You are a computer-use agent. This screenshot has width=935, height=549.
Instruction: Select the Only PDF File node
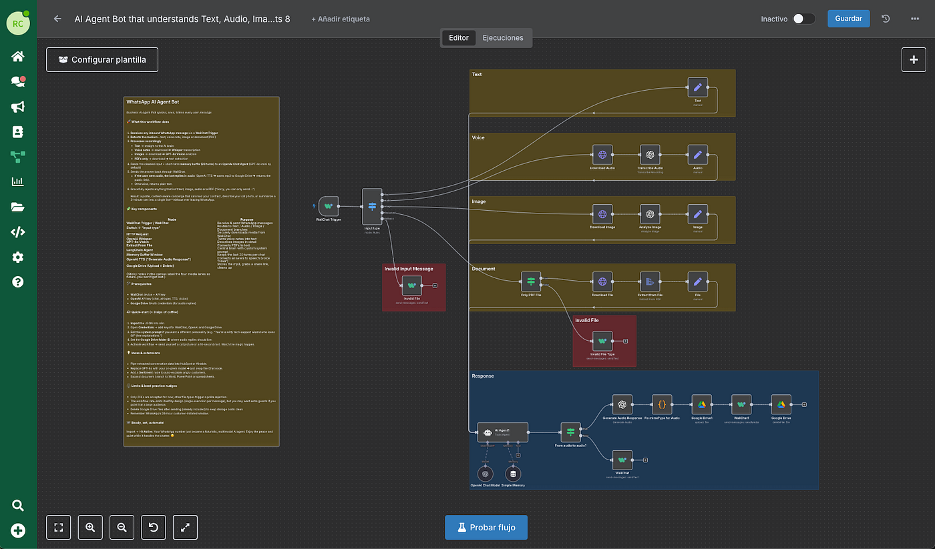tap(531, 282)
